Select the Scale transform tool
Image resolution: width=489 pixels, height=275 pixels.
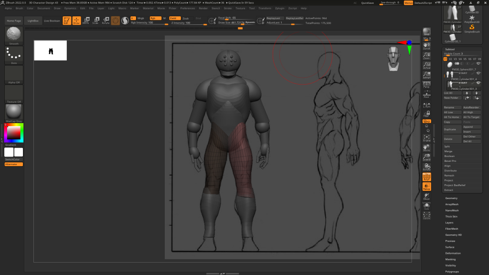[x=96, y=21]
